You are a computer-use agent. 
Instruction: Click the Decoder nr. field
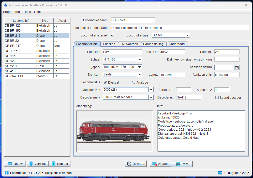pyautogui.click(x=189, y=97)
